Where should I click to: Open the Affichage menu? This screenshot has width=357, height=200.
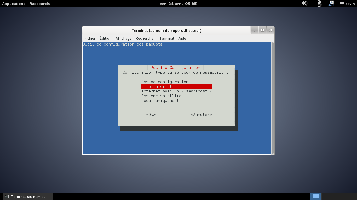[123, 38]
